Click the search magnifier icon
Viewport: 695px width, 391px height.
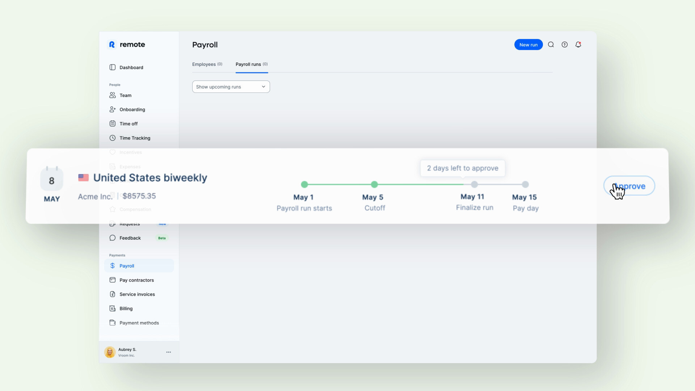(551, 45)
